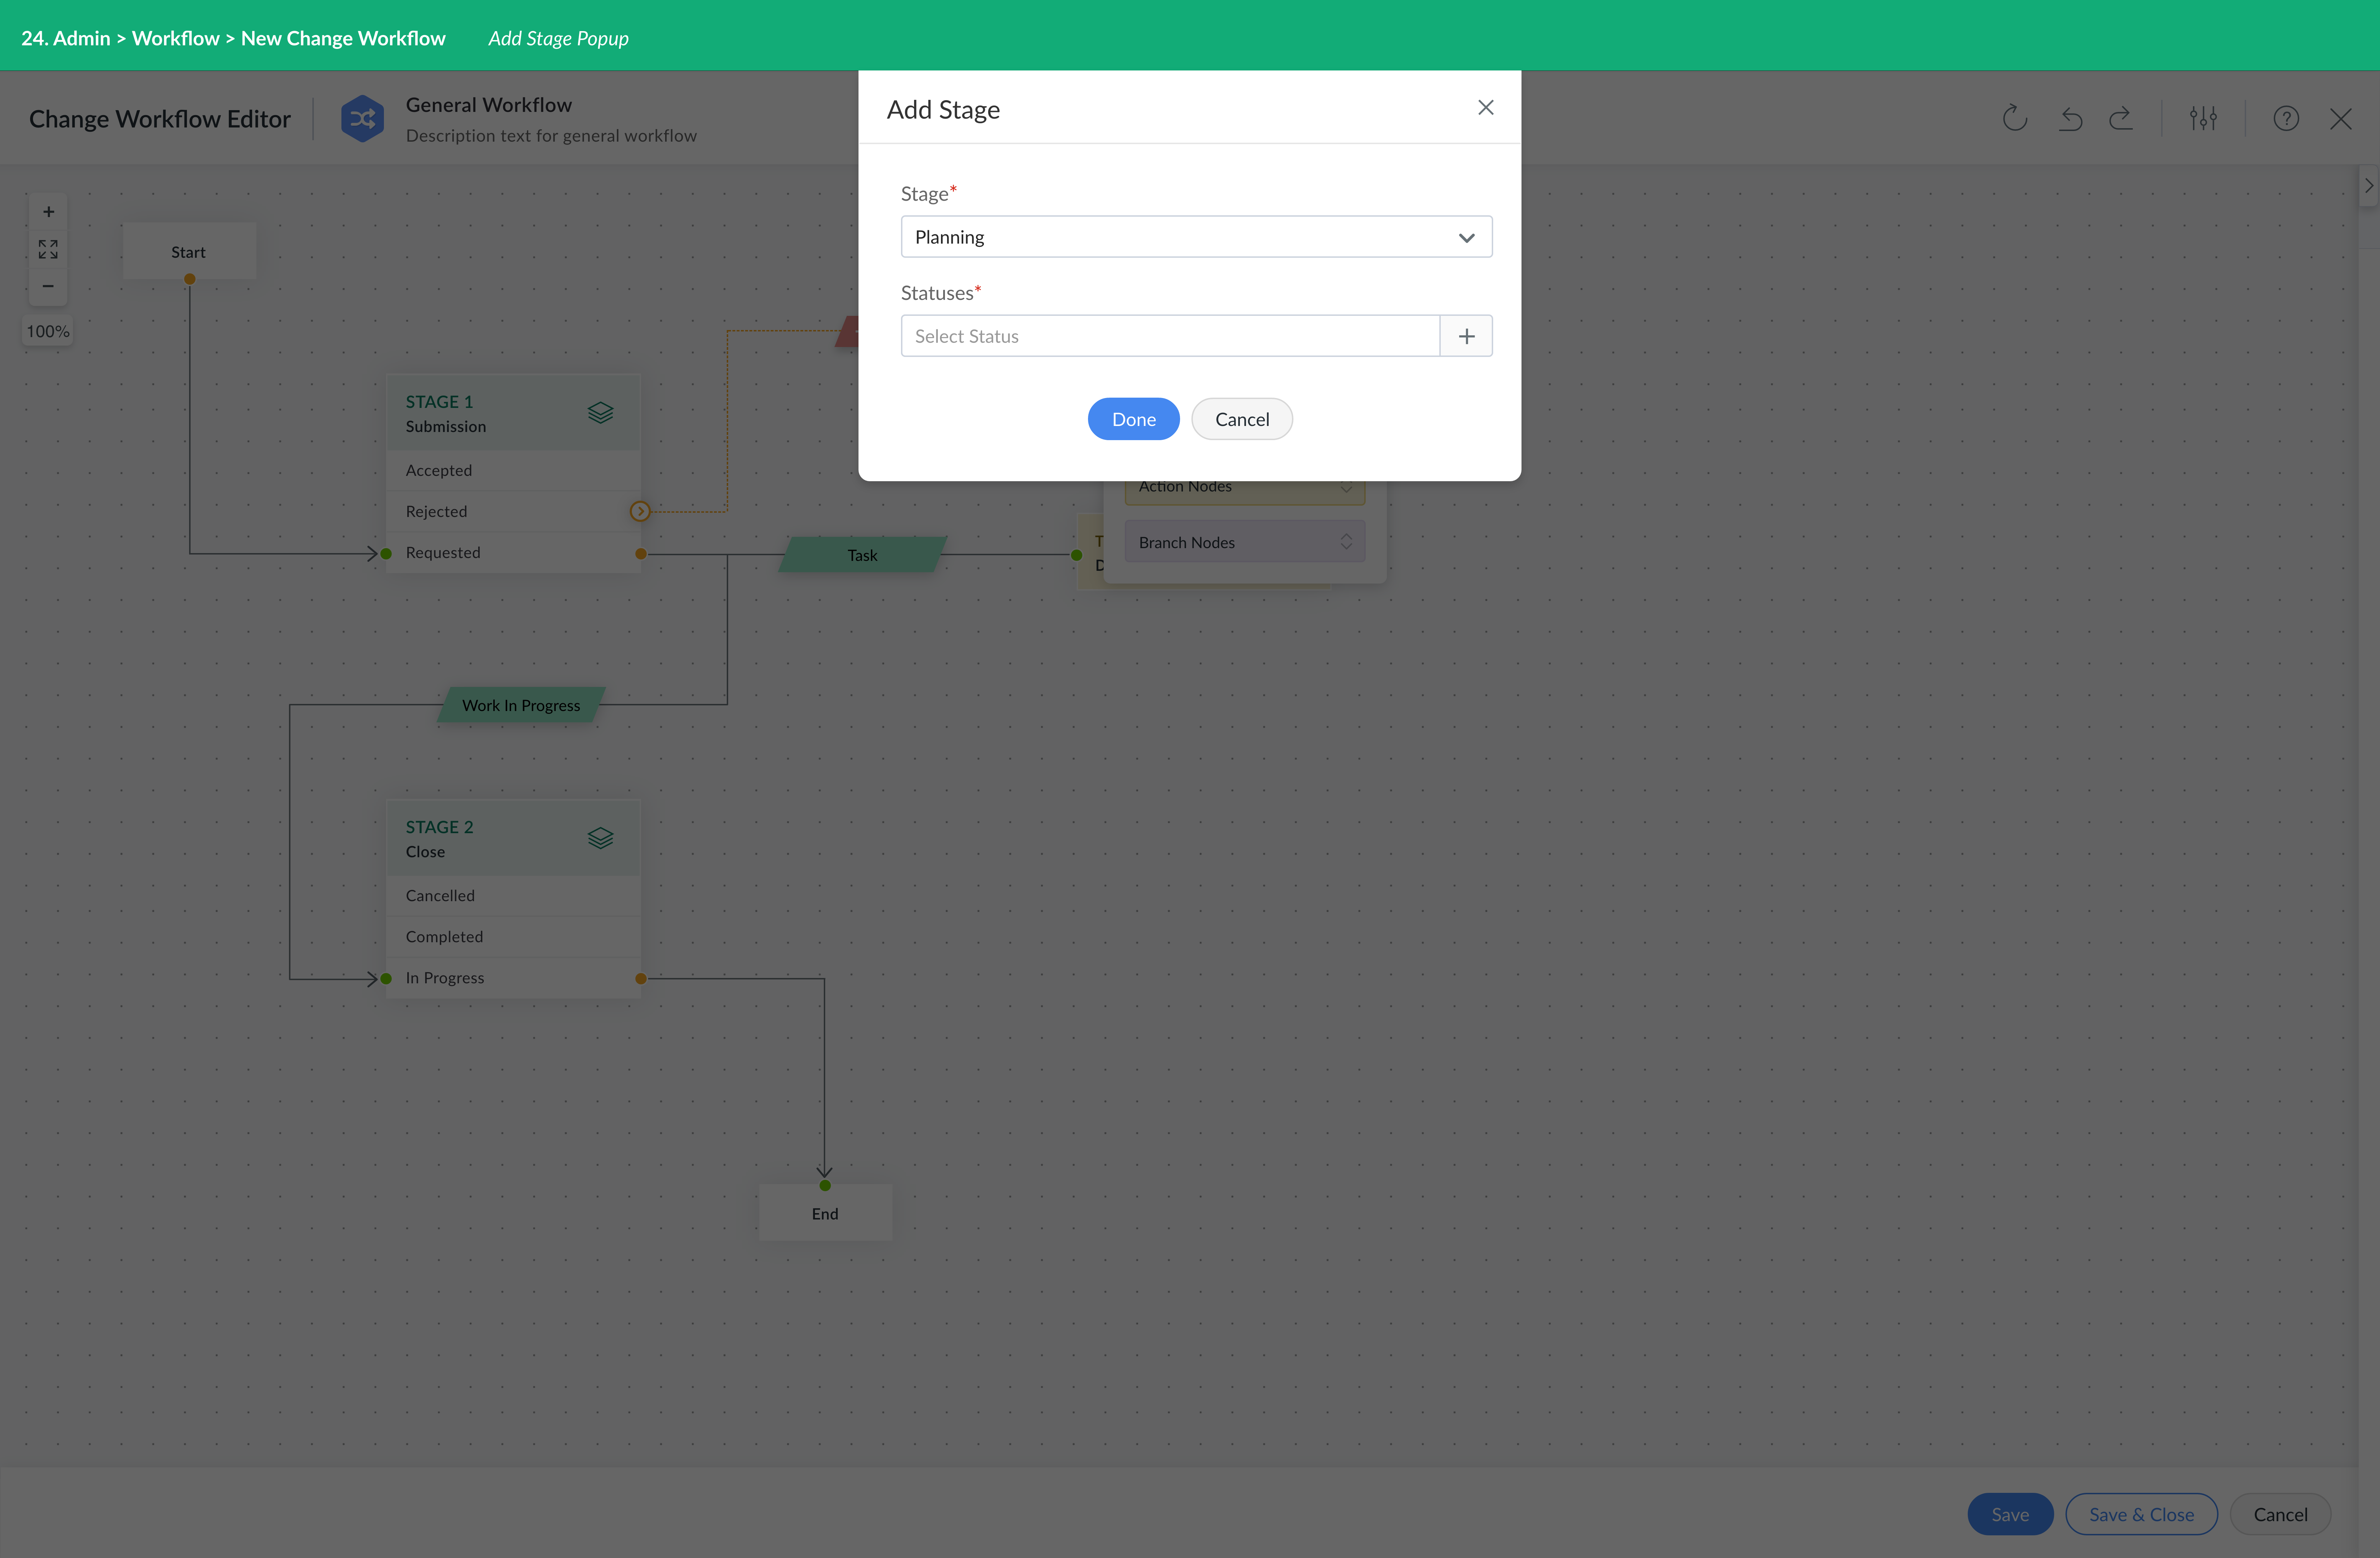Image resolution: width=2380 pixels, height=1558 pixels.
Task: Click the undo icon in editor toolbar
Action: tap(2070, 119)
